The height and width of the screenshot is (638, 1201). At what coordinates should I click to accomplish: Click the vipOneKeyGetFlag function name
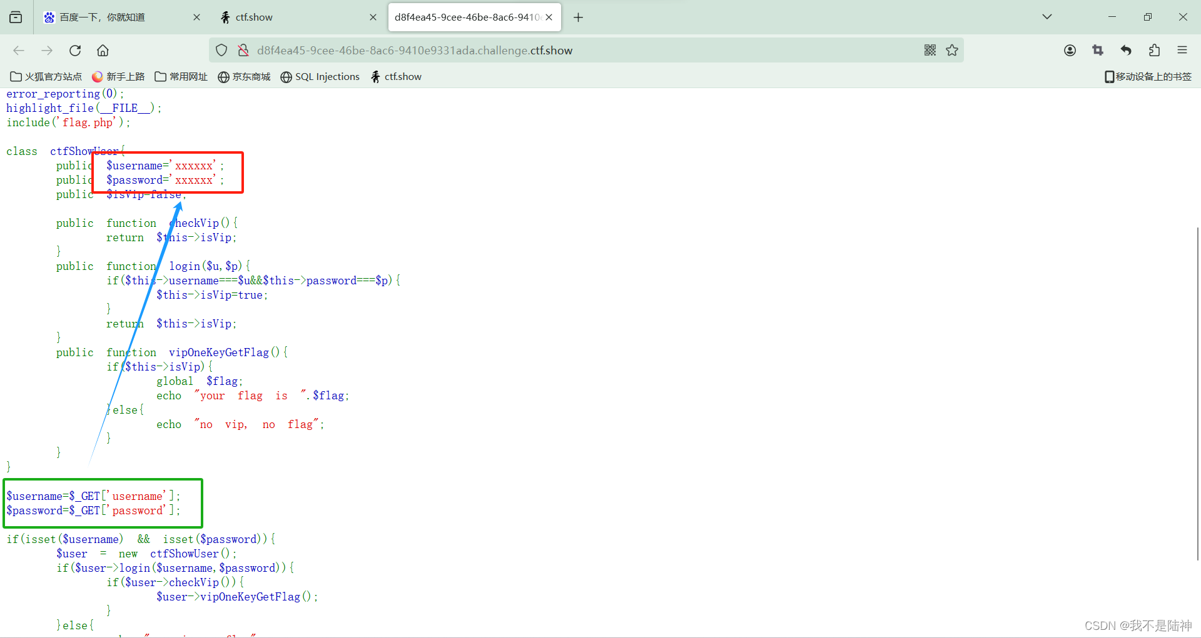pos(219,352)
